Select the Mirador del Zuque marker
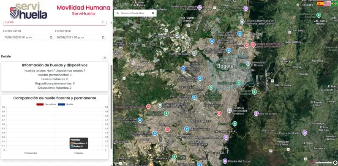The width and height of the screenshot is (338, 166). (225, 161)
